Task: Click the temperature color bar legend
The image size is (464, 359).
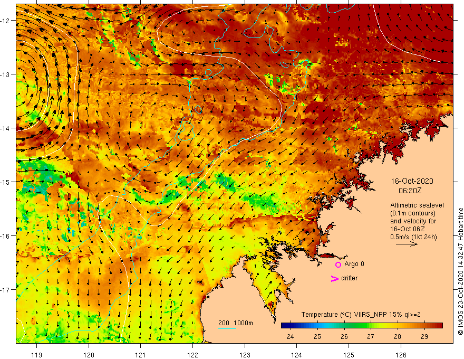Action: click(x=362, y=326)
